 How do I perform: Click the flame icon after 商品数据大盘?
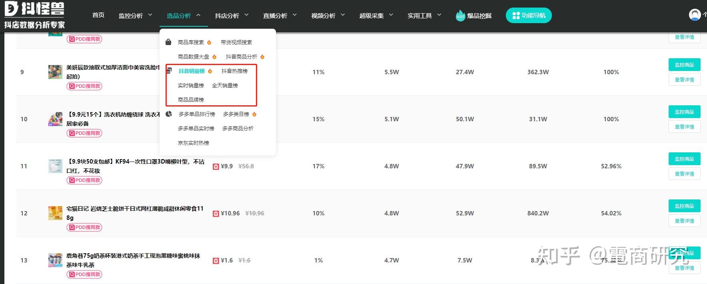click(x=214, y=57)
